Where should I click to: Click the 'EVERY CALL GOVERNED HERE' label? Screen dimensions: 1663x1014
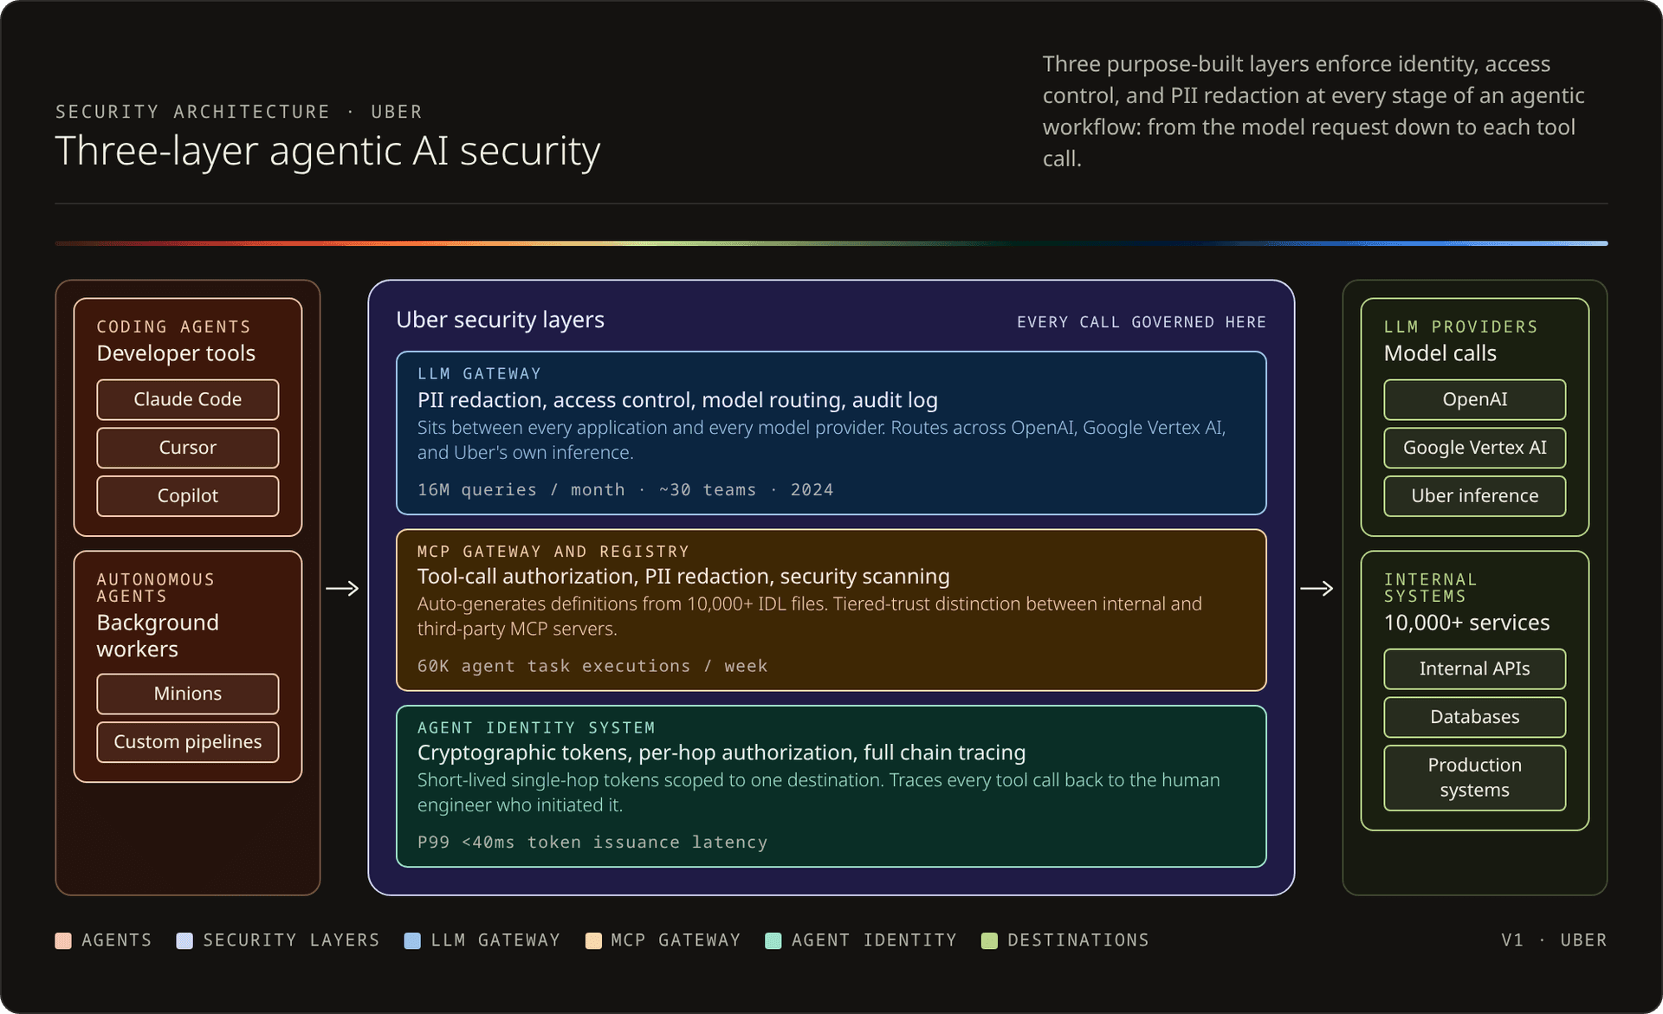click(x=1142, y=322)
